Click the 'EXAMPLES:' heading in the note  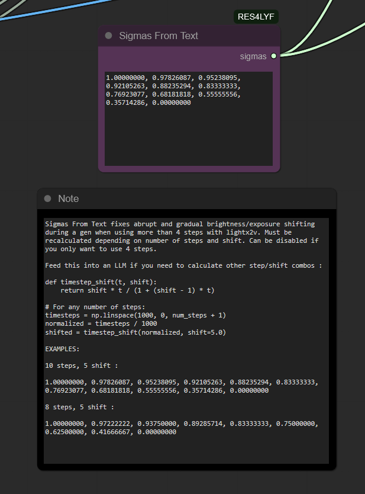pyautogui.click(x=62, y=349)
